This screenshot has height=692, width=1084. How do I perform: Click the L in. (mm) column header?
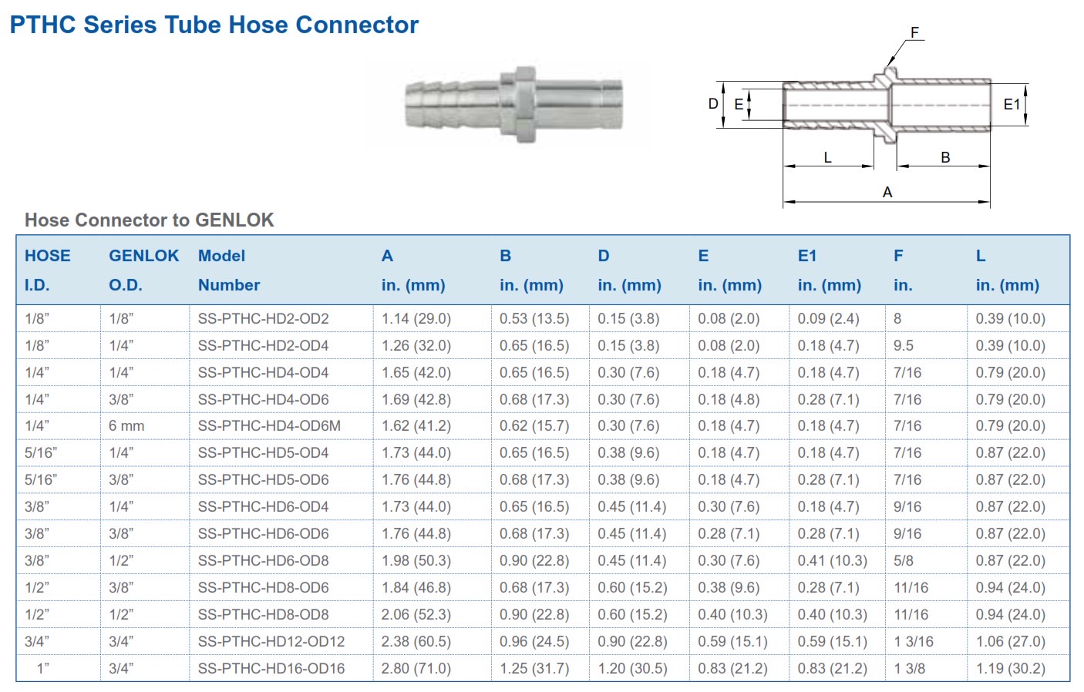click(1008, 270)
